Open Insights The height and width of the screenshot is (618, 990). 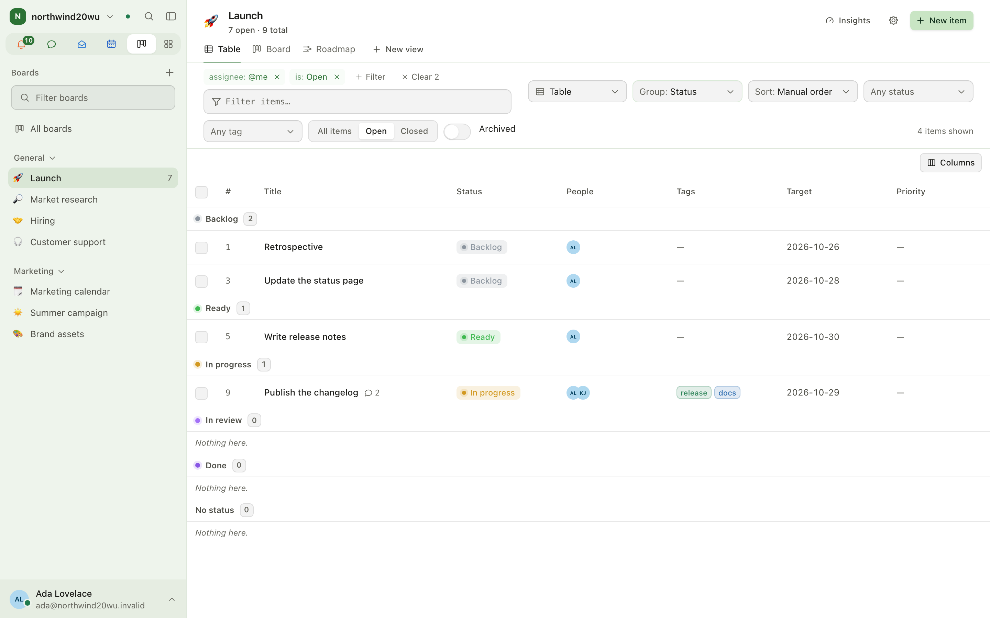pos(848,21)
